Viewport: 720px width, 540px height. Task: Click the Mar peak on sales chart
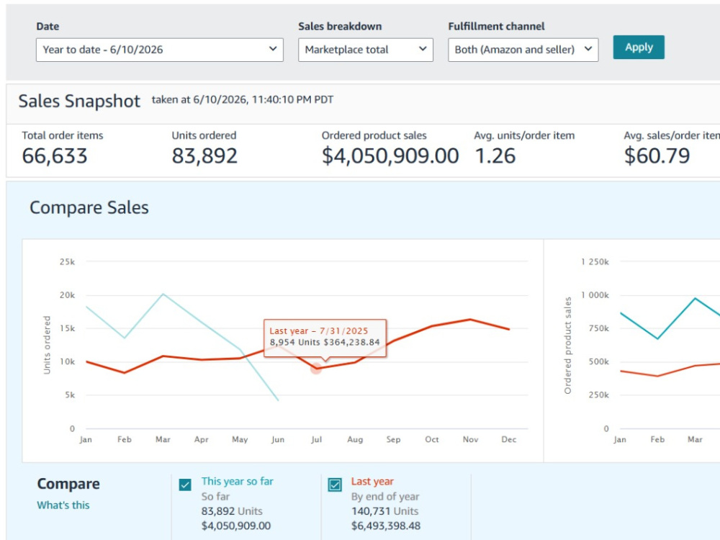(696, 299)
